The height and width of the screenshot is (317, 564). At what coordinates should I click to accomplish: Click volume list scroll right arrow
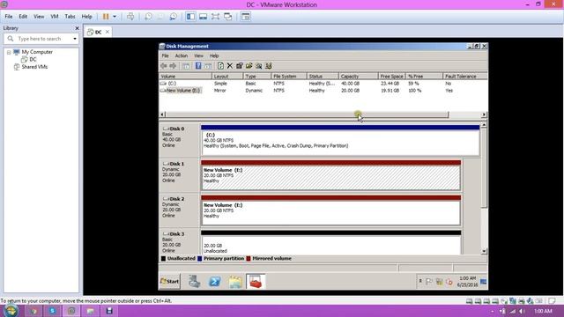484,114
